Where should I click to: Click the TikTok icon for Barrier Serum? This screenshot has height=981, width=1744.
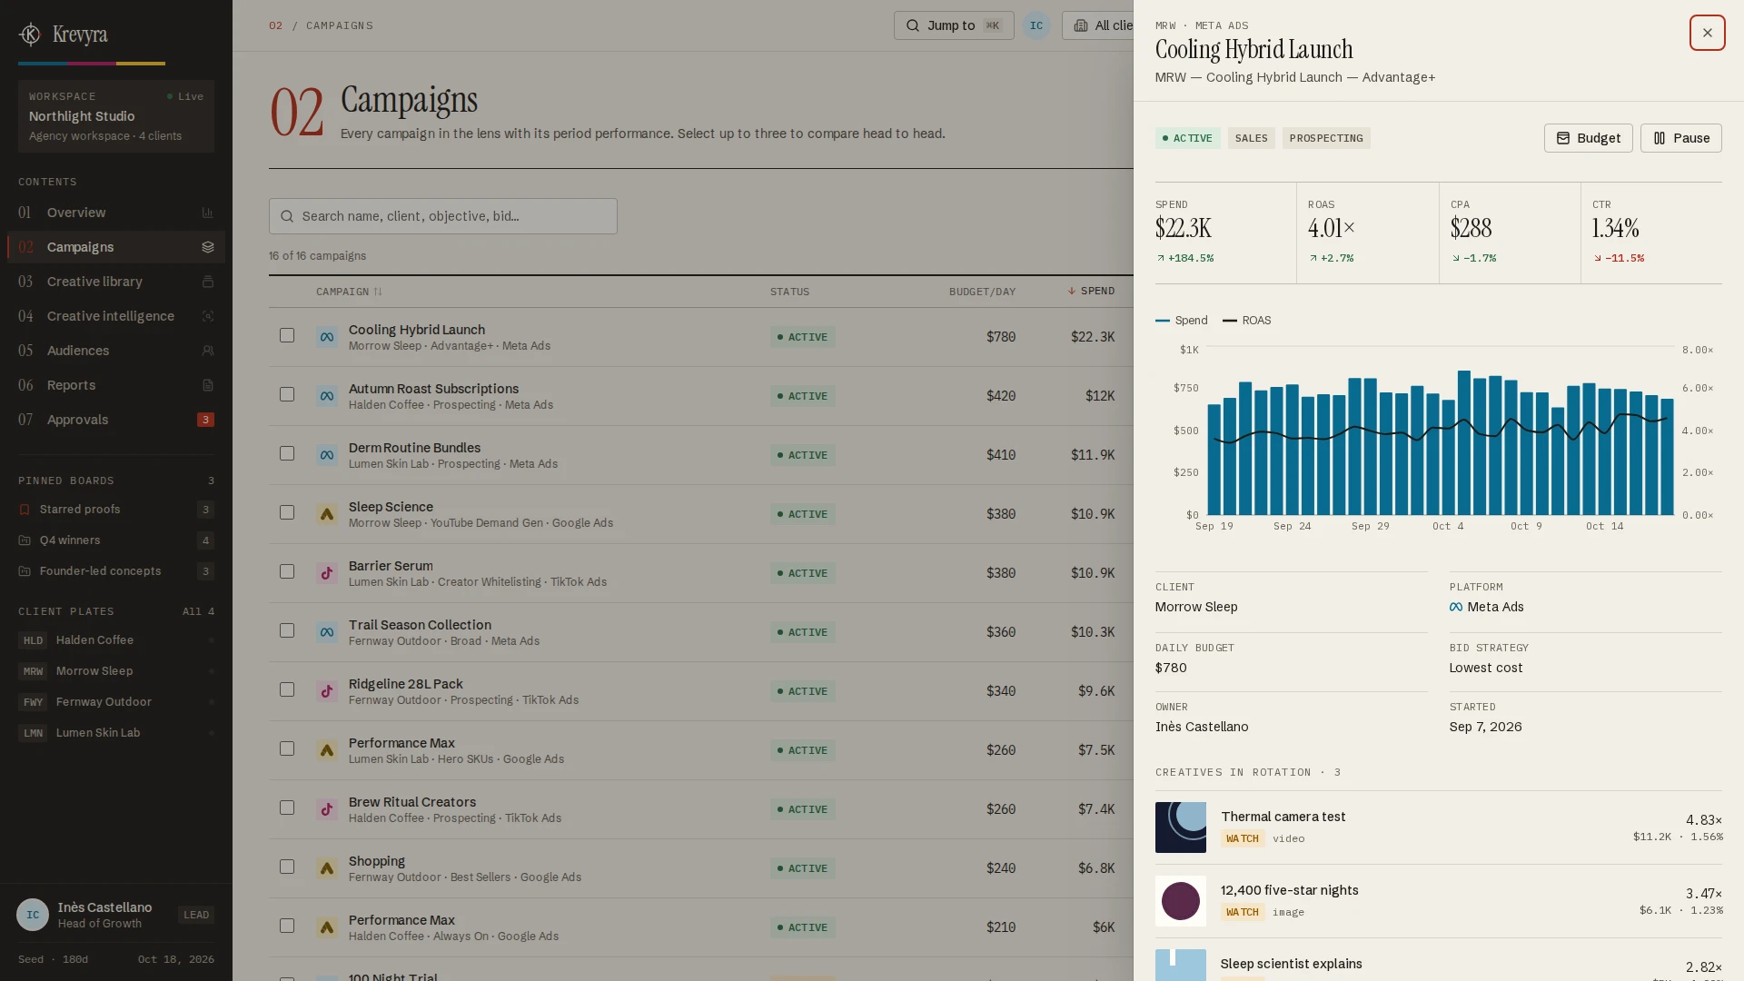(327, 573)
